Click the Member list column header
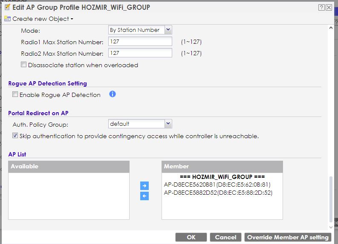The width and height of the screenshot is (338, 244). pyautogui.click(x=222, y=167)
